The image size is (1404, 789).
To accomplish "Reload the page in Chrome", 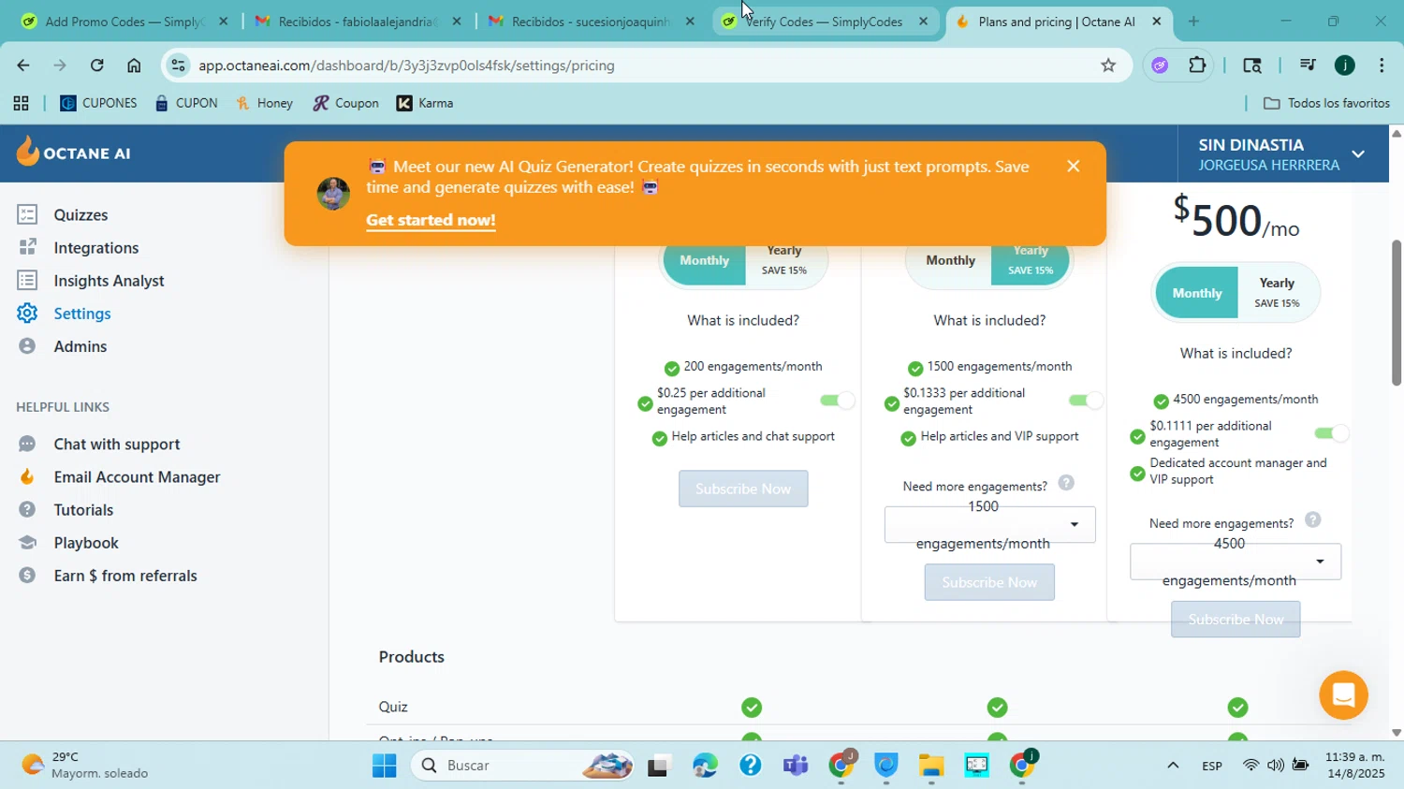I will point(96,66).
